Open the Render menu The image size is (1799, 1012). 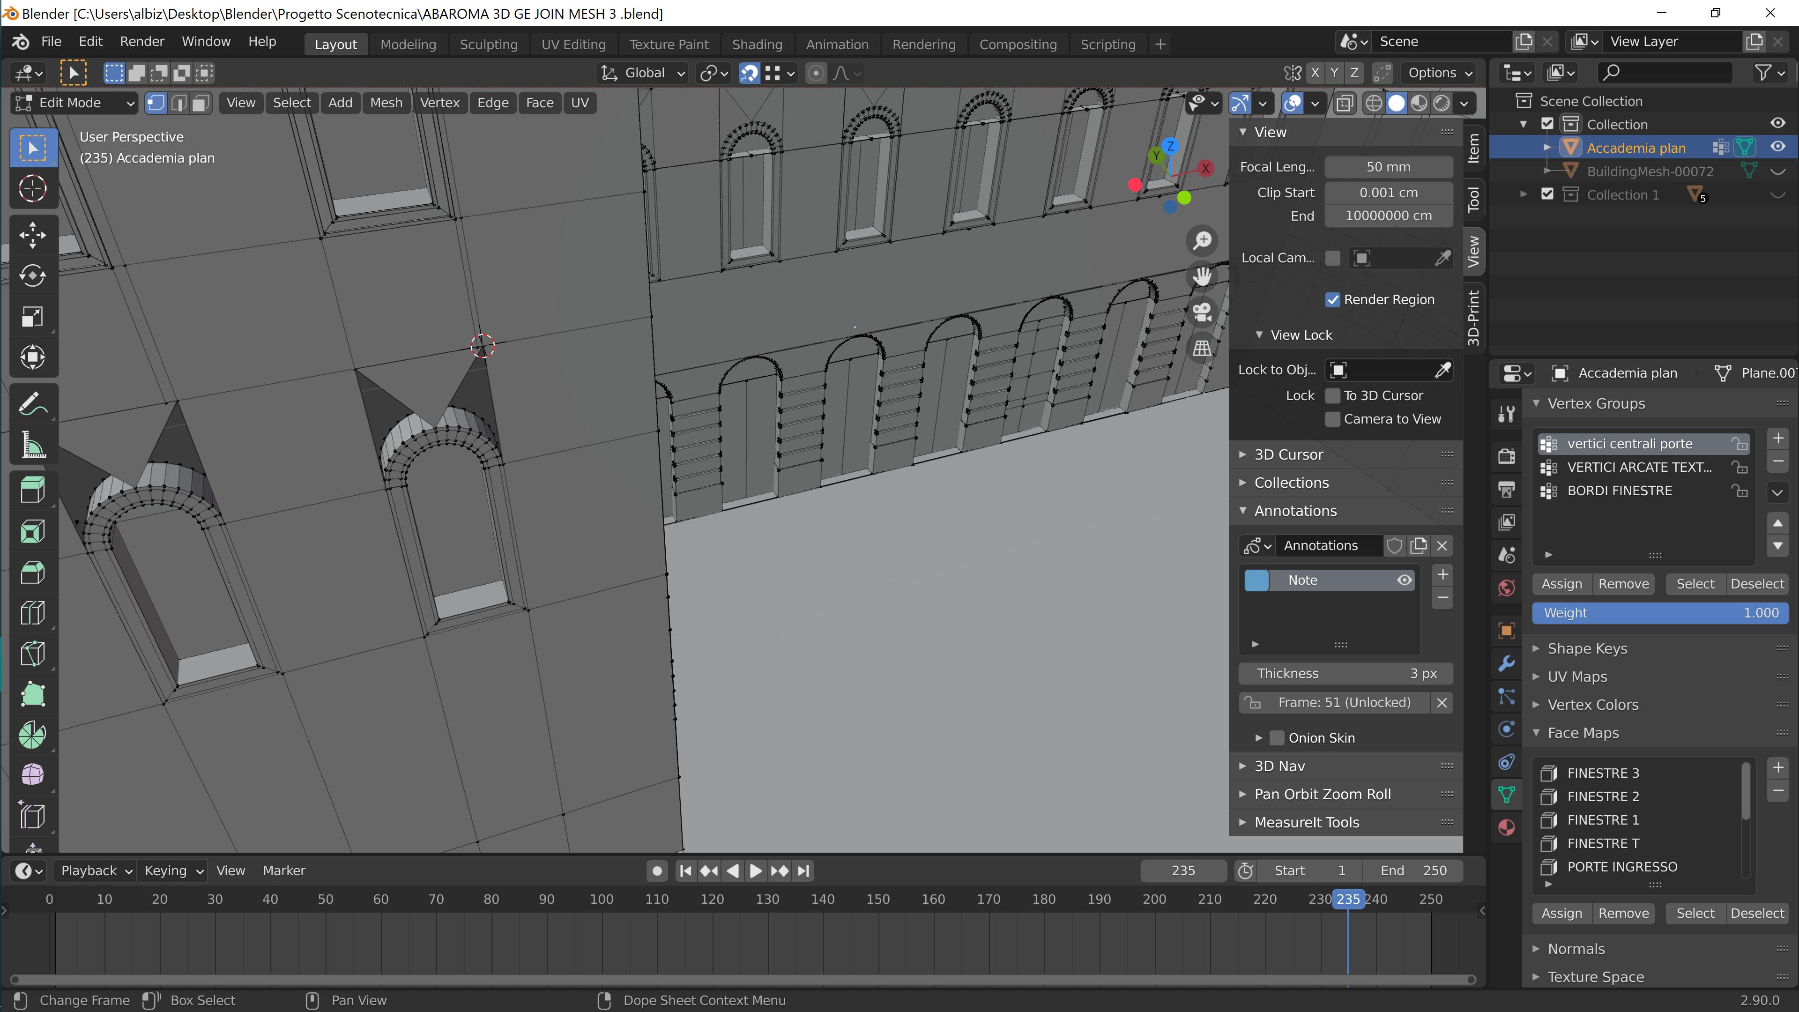142,42
